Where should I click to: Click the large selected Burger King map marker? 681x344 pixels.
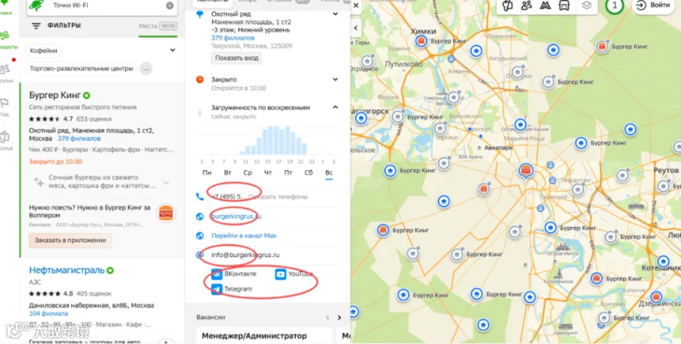click(526, 170)
